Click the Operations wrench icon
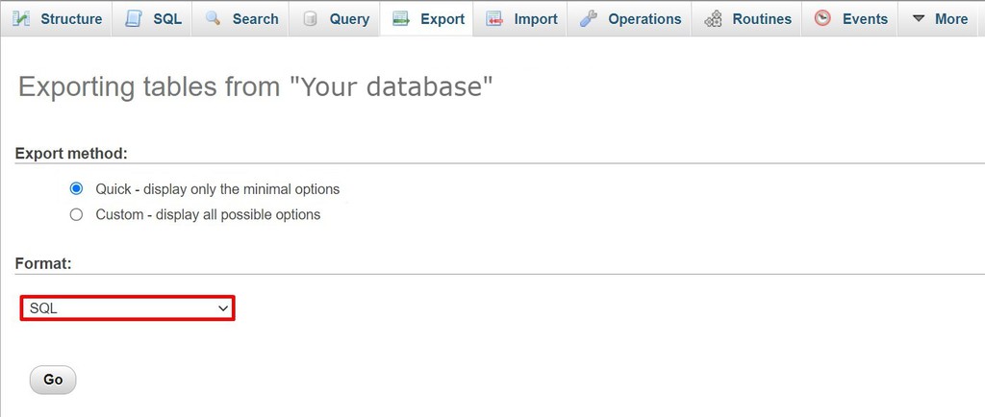Screen dimensions: 985x417 (x=589, y=18)
